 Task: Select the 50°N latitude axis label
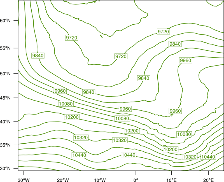click(x=5, y=74)
